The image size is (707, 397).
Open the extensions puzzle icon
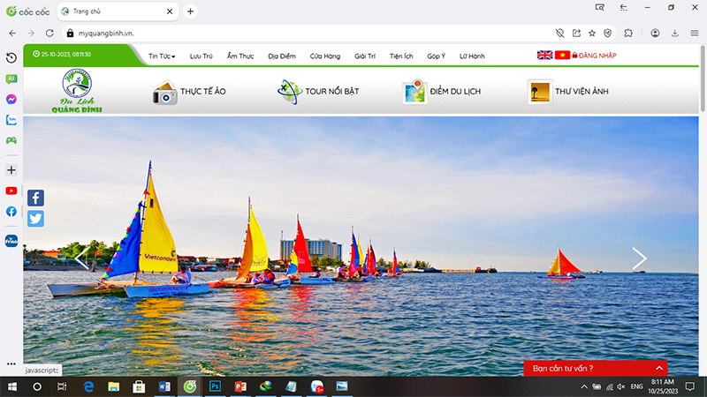pos(628,33)
